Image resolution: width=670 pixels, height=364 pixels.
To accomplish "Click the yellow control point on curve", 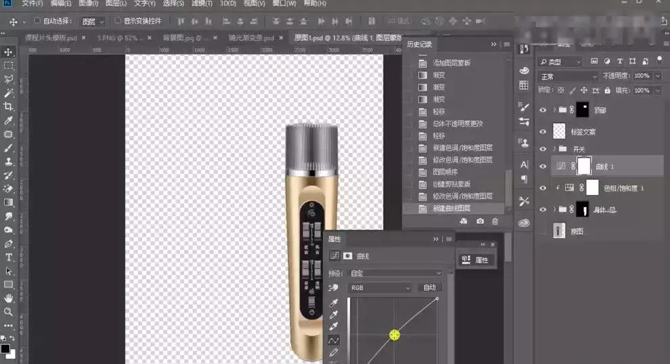I will [x=395, y=335].
